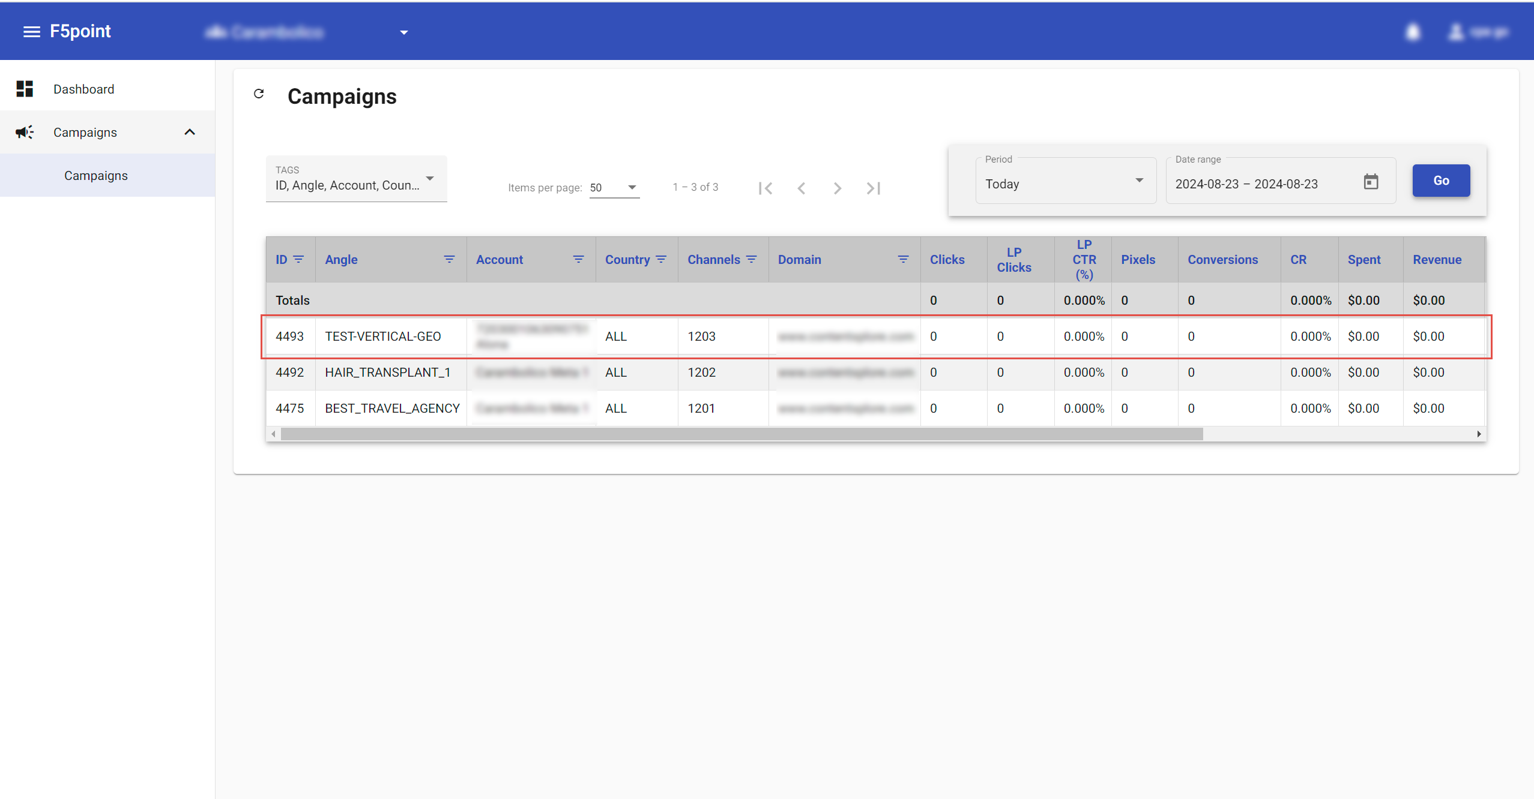Click the F5point logo text
Image resolution: width=1534 pixels, height=799 pixels.
[x=80, y=31]
